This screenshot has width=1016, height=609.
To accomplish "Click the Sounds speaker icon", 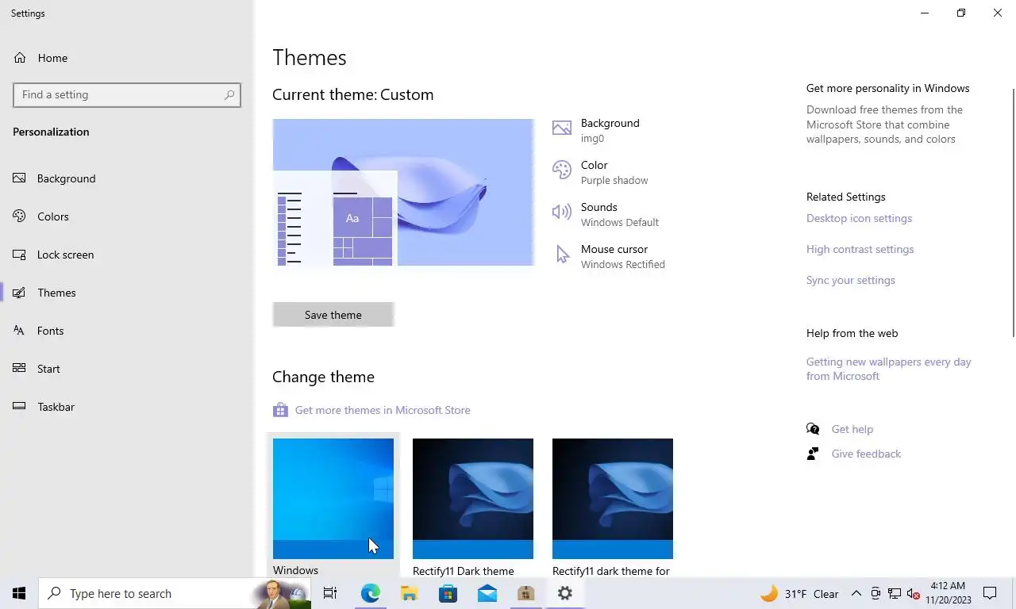I will pyautogui.click(x=561, y=212).
